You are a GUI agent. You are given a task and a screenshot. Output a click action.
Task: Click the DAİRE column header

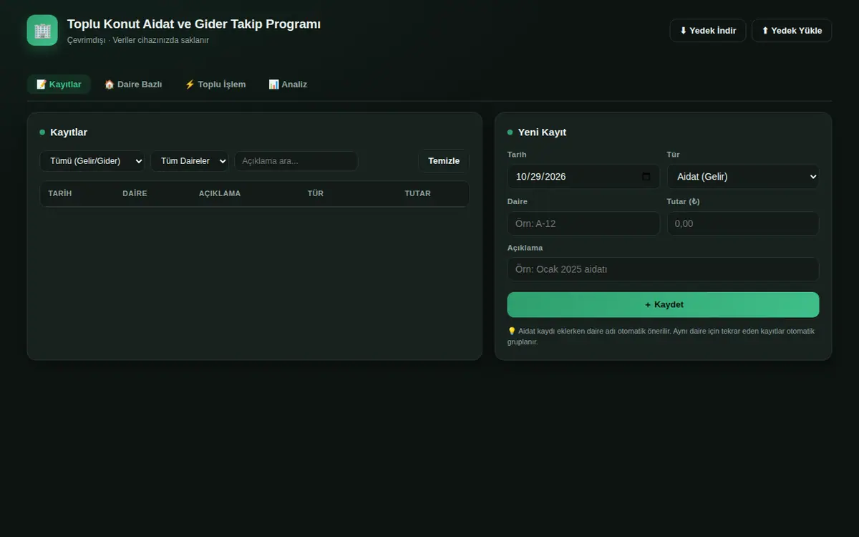[135, 193]
